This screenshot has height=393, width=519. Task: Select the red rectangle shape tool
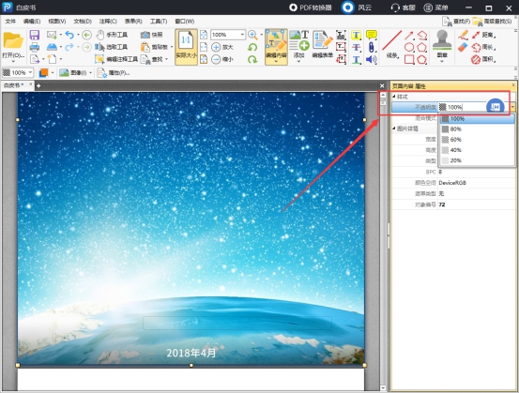point(409,59)
